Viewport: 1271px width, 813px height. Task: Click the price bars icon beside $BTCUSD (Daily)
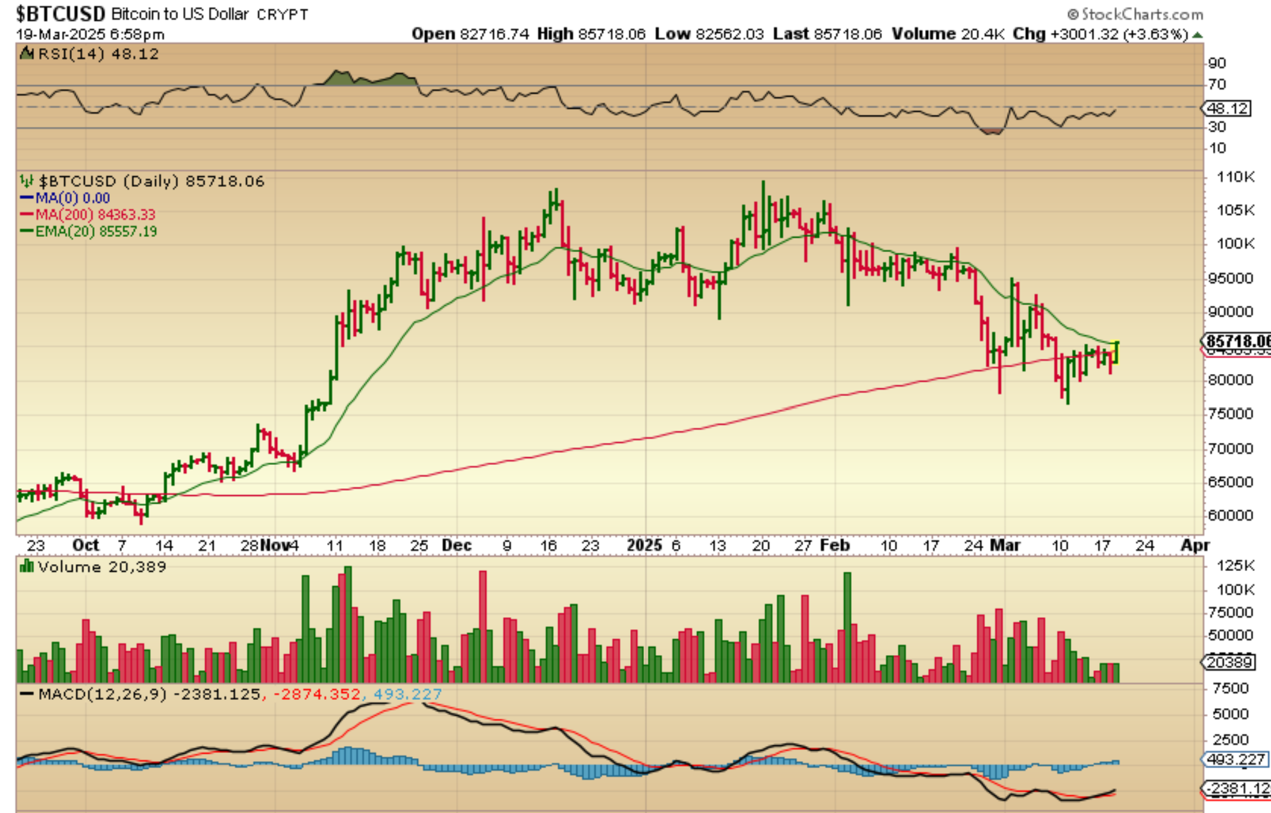click(x=27, y=182)
